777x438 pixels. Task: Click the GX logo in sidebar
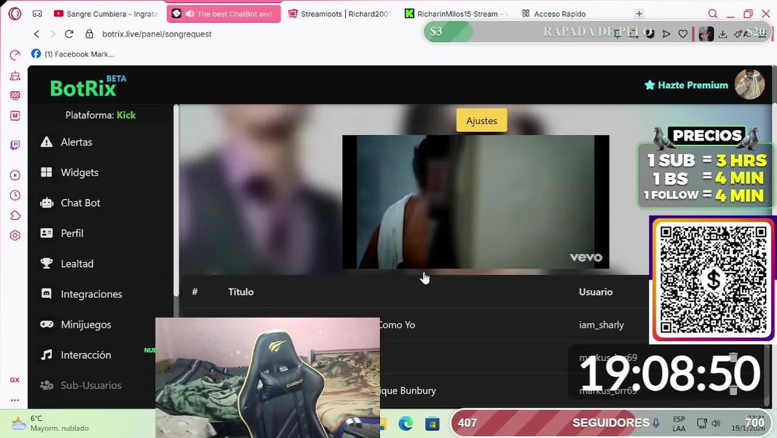(x=15, y=380)
